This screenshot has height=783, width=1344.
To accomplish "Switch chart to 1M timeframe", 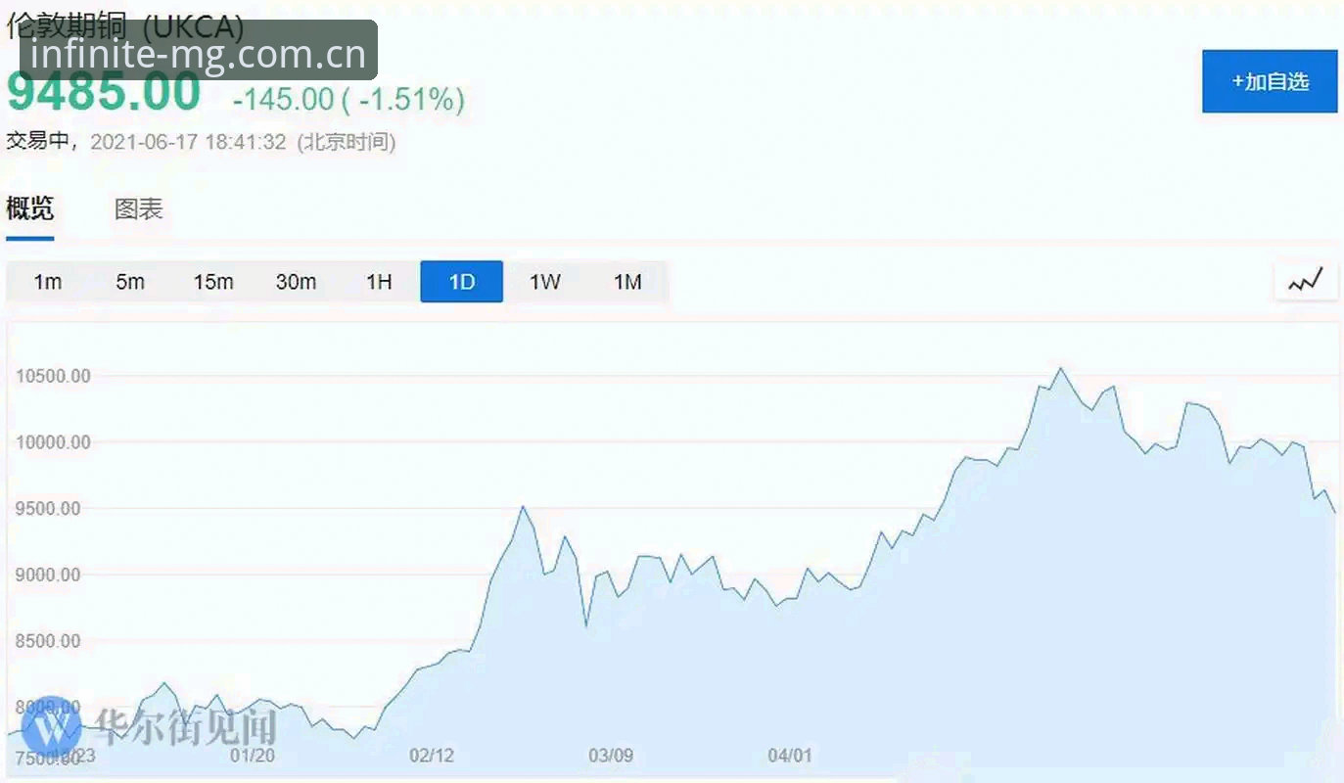I will (627, 282).
